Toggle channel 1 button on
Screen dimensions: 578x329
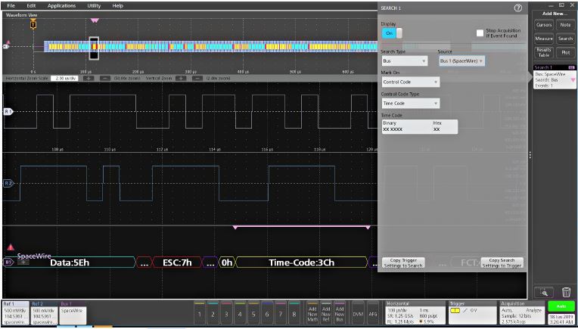(x=198, y=312)
